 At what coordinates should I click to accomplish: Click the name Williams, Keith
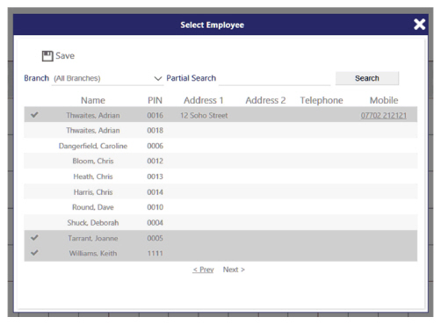[93, 254]
